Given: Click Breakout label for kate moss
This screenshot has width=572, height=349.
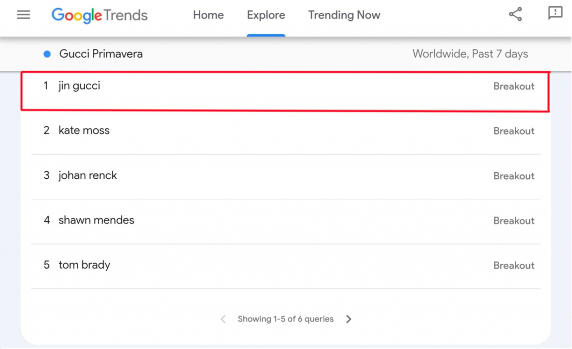Looking at the screenshot, I should pyautogui.click(x=514, y=131).
